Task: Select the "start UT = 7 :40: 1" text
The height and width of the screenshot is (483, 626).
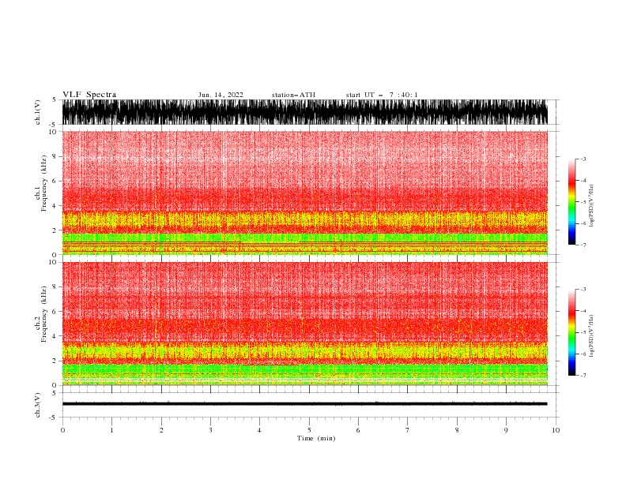Action: 382,95
